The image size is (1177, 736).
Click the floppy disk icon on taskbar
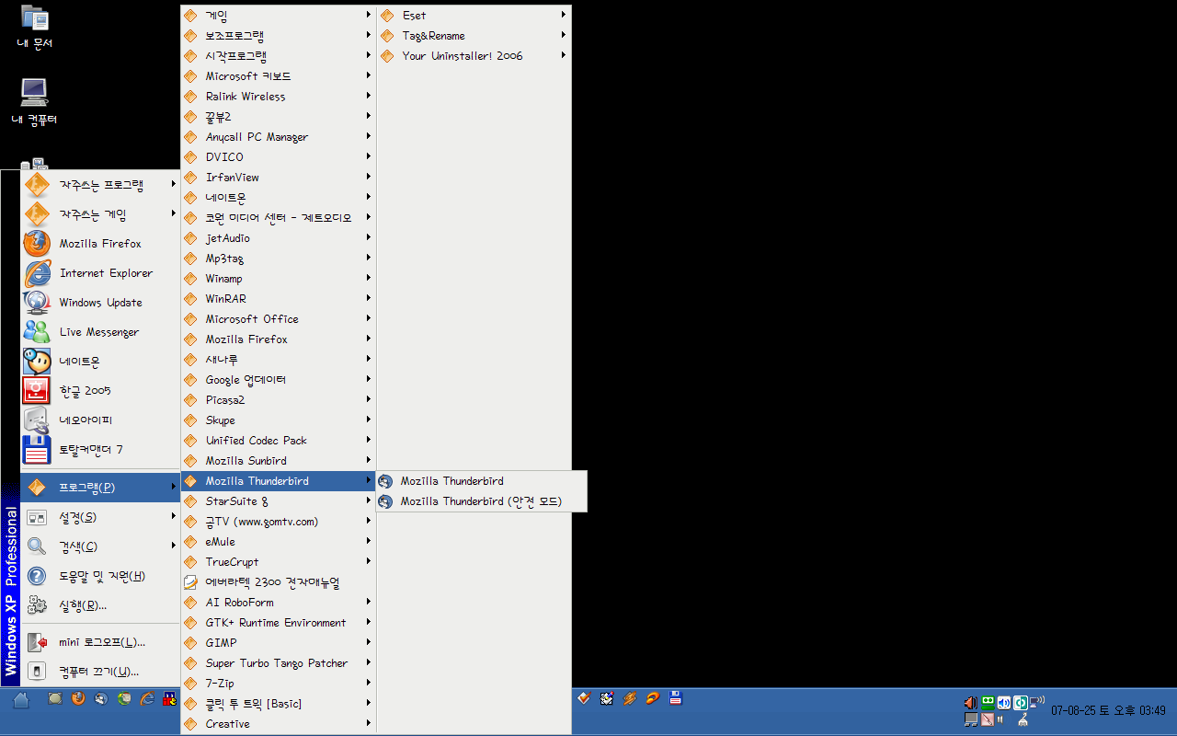tap(676, 698)
